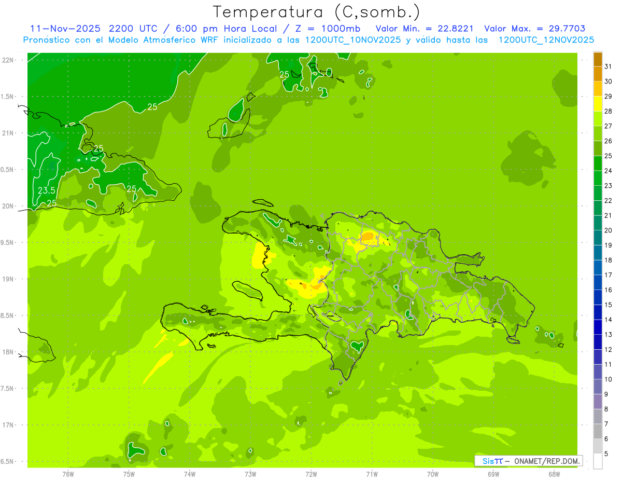Click longitude label 76W
Viewport: 622px width, 481px height.
click(x=68, y=474)
